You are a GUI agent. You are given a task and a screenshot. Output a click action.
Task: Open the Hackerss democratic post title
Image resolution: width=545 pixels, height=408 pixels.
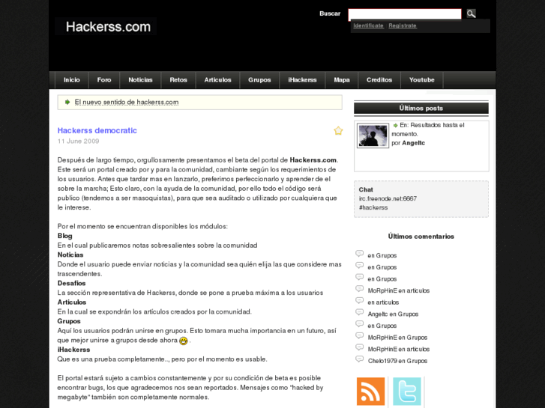97,130
